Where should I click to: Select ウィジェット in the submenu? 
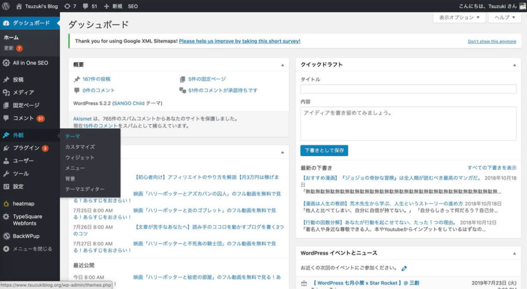[80, 157]
